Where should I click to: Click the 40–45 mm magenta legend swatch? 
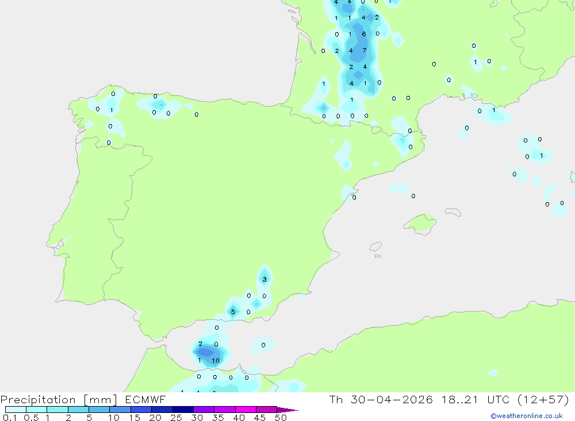pos(246,410)
